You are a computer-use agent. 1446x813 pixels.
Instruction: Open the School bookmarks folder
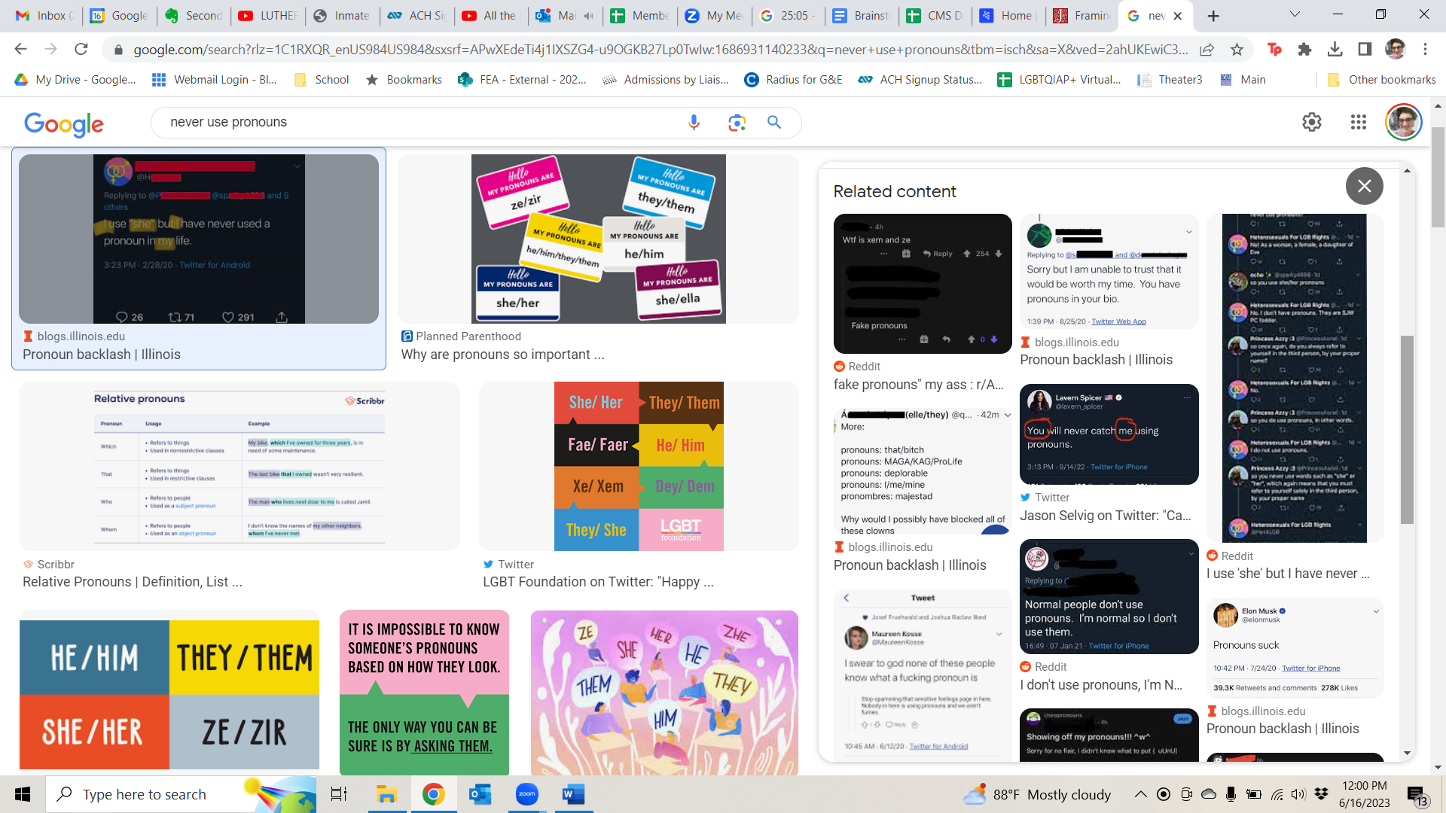(x=322, y=80)
